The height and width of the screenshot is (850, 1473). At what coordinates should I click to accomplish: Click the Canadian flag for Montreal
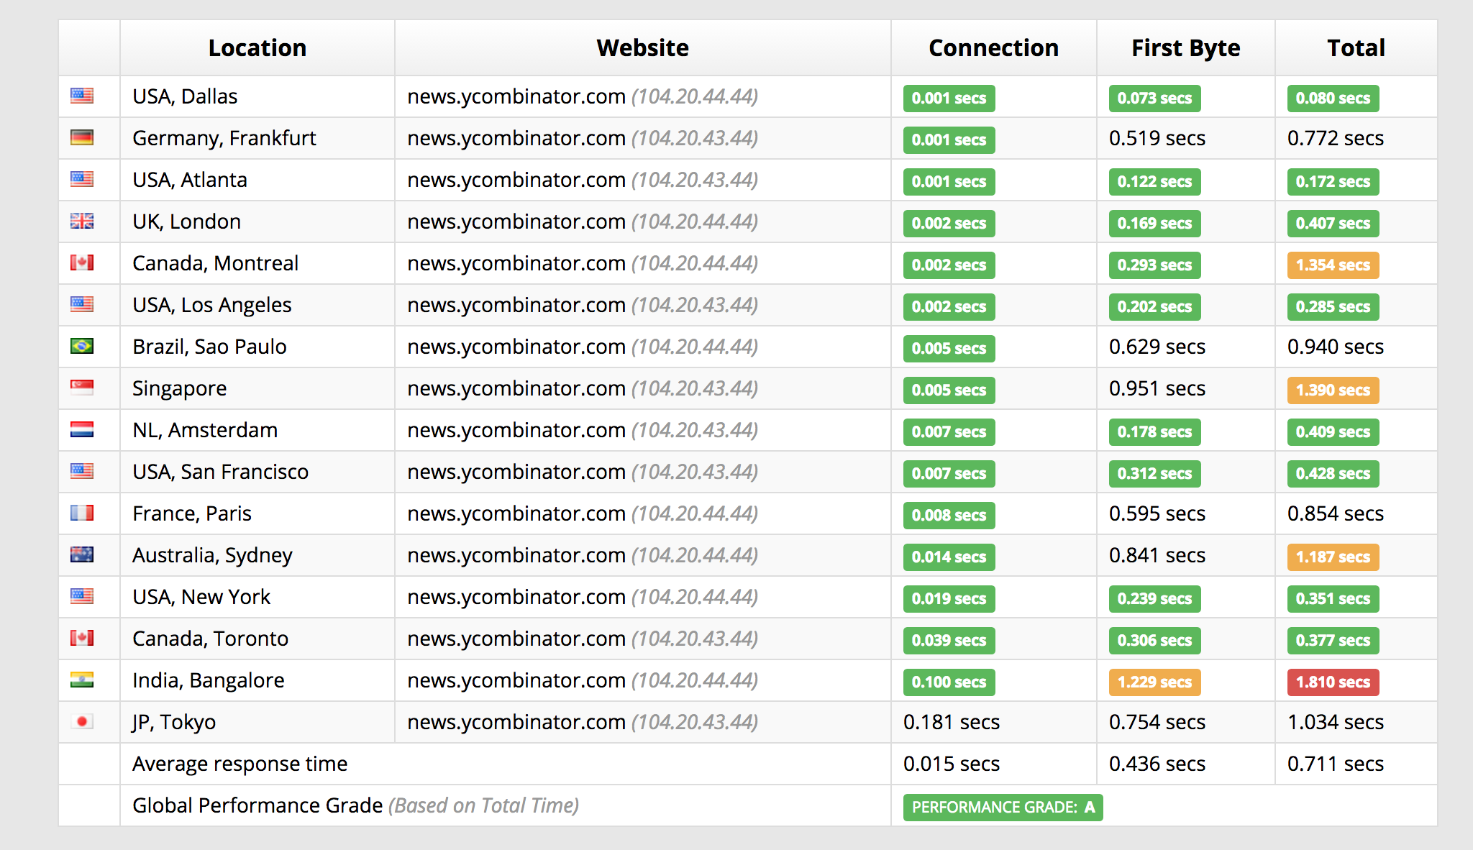point(82,262)
